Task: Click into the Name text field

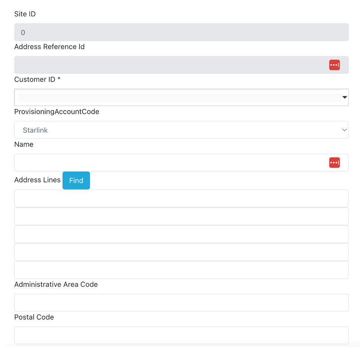Action: 170,162
